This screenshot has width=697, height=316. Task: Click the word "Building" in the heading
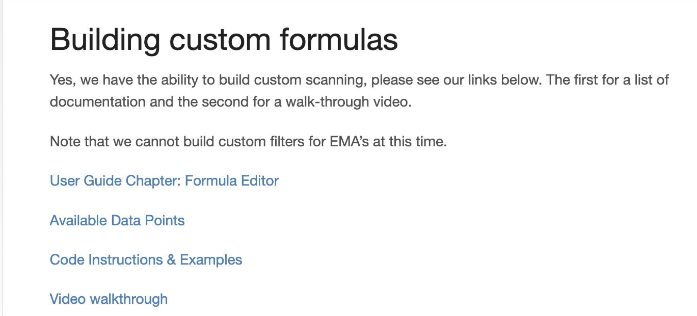105,40
